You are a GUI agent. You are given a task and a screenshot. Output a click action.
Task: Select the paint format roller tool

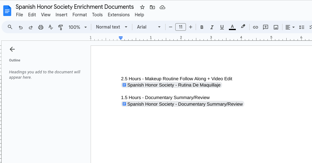pyautogui.click(x=61, y=27)
